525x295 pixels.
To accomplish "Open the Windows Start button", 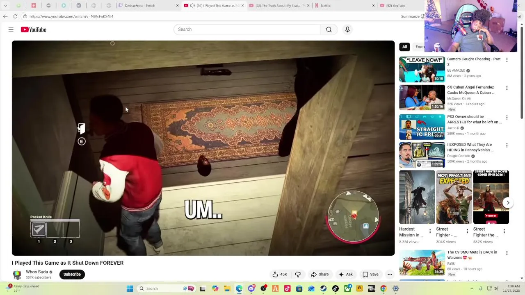I will [x=130, y=288].
